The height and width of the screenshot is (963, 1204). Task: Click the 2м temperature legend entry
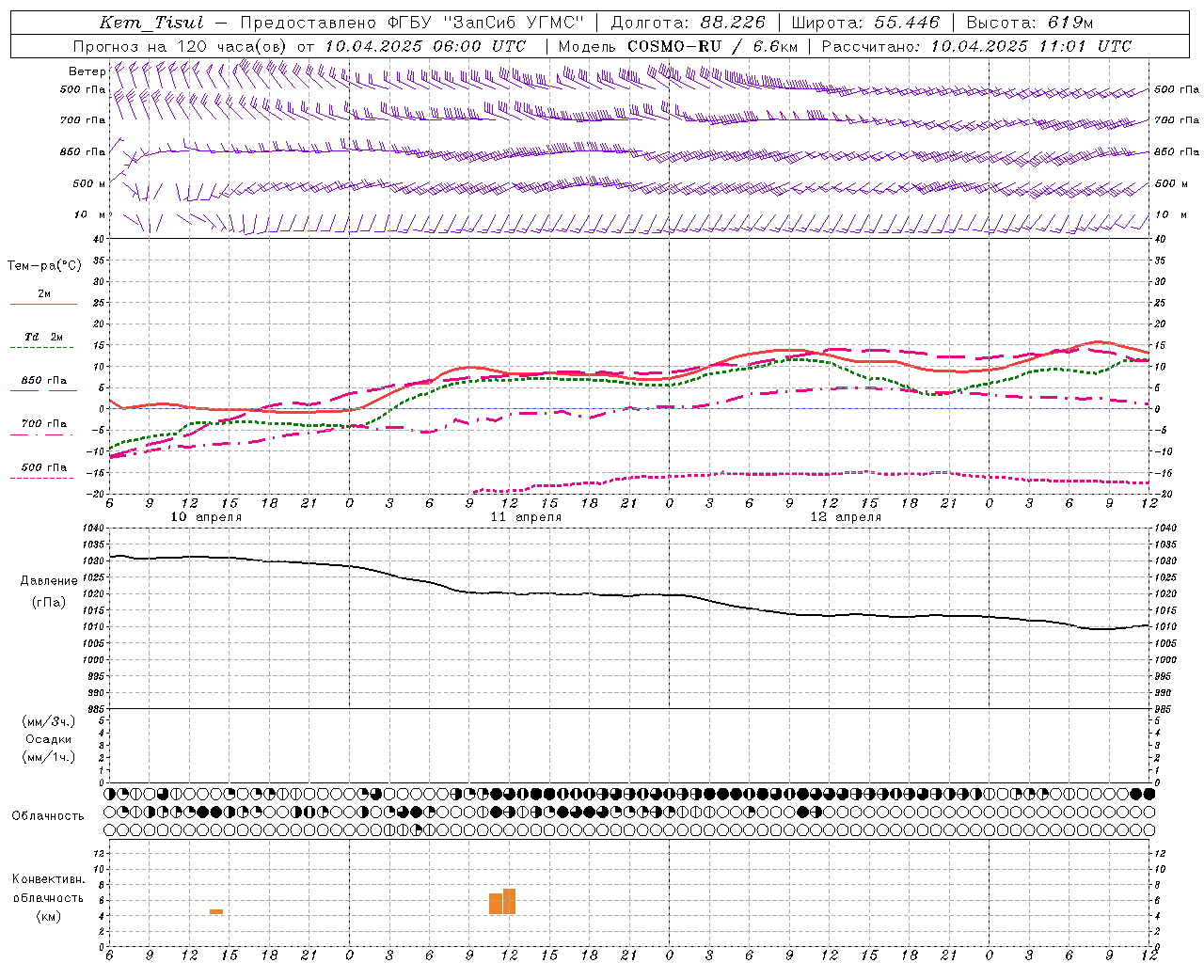point(44,293)
